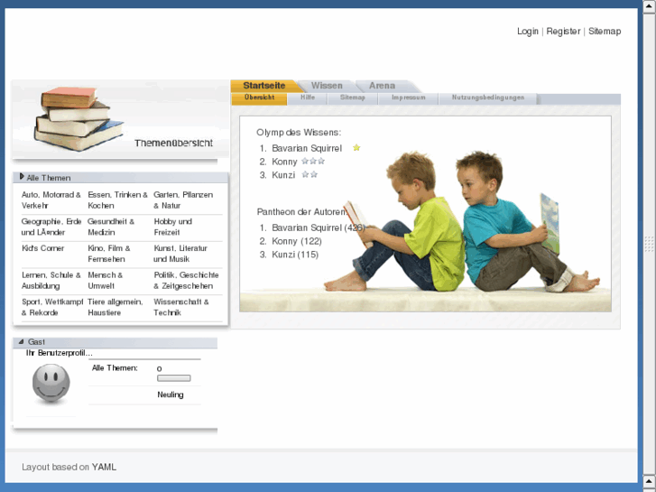Click the Alle Themen progress bar
Screen dimensions: 656x492
(174, 378)
